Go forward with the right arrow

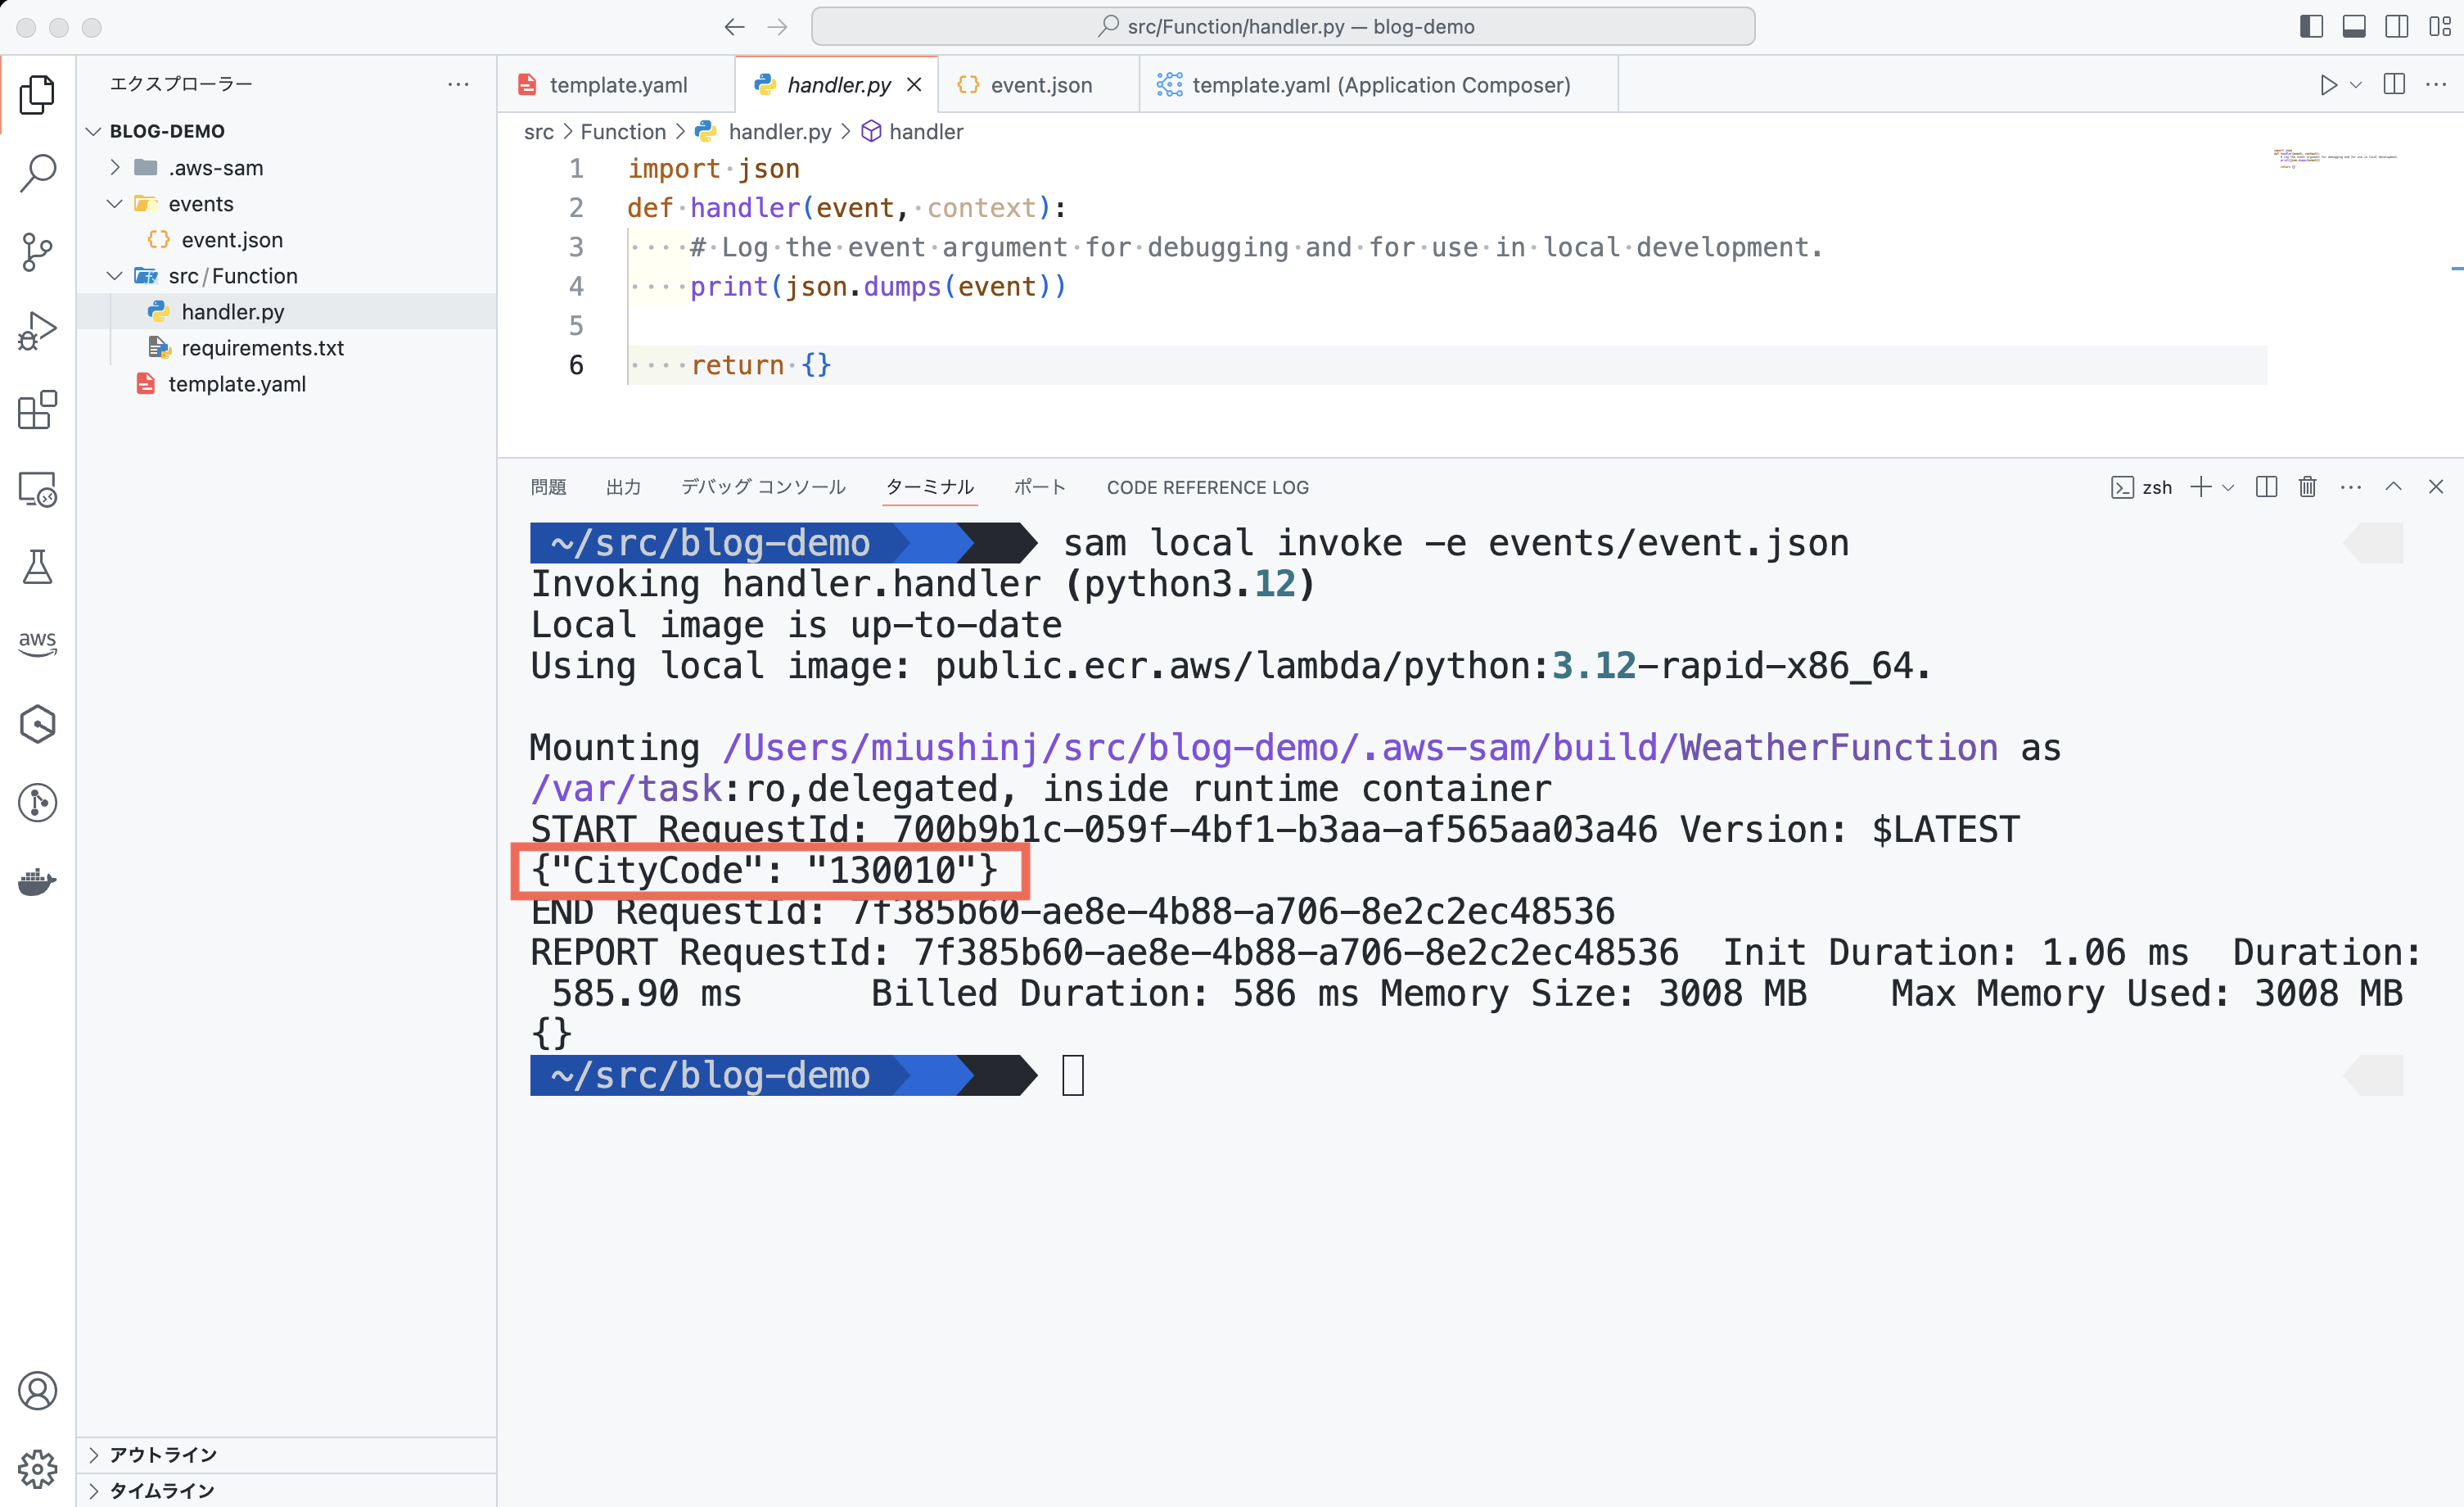[x=777, y=27]
